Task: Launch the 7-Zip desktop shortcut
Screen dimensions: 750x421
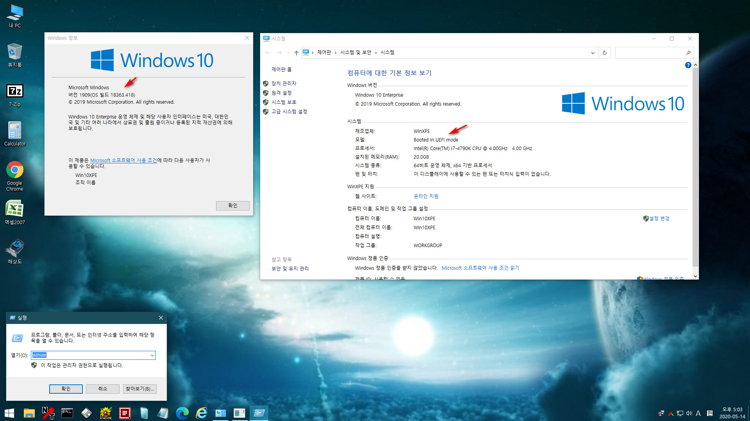Action: pos(15,95)
